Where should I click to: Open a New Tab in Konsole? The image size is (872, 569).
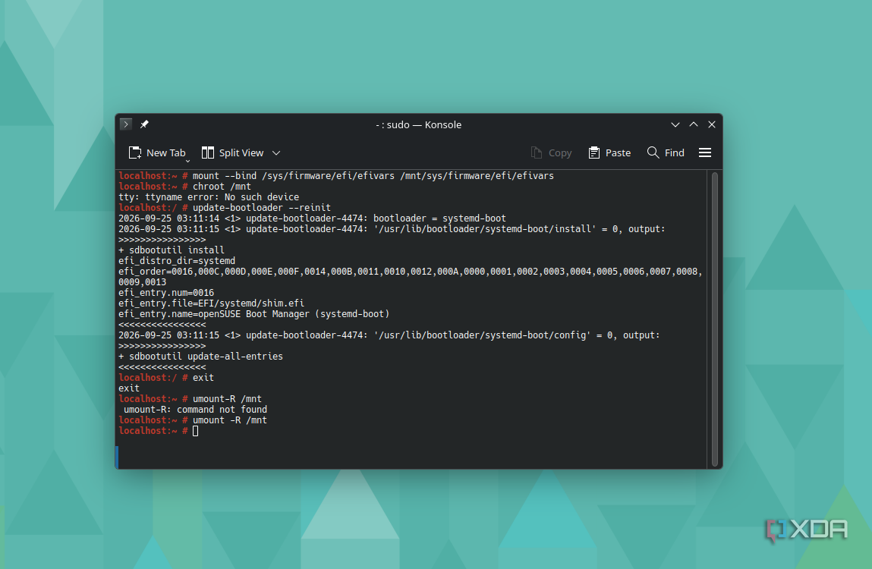pos(157,153)
